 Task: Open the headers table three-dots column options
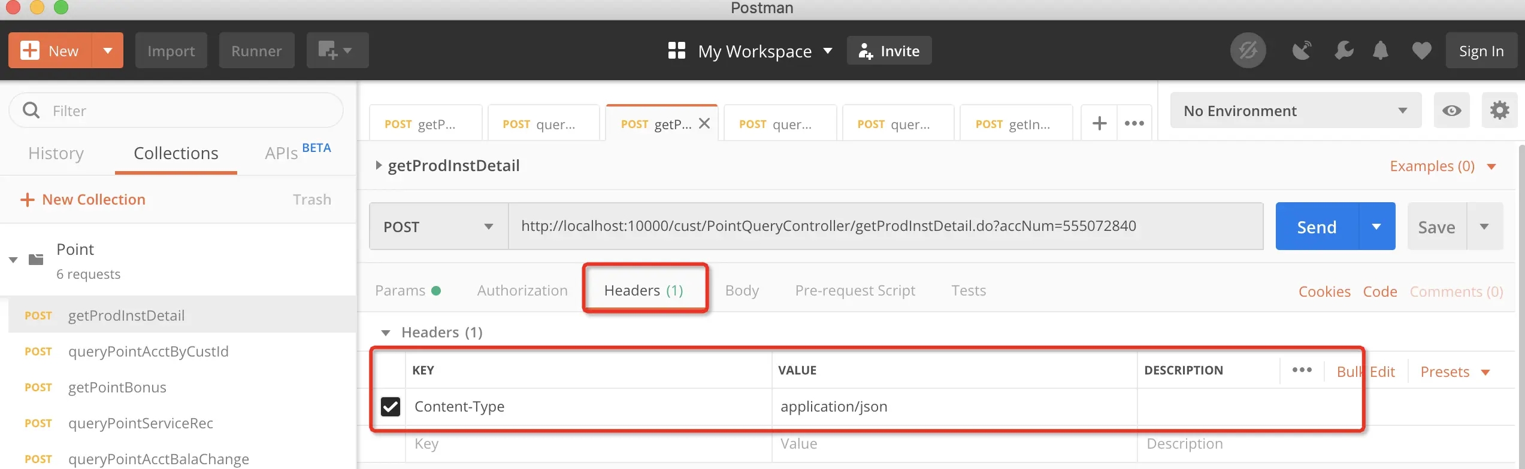coord(1302,370)
